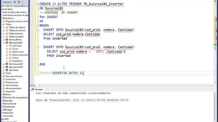The height and width of the screenshot is (122, 218).
Task: Expand the dbo.Auditoria table node
Action: [x=4, y=40]
